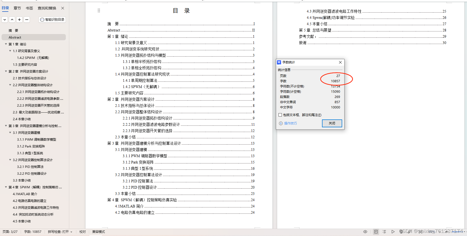Click the play icon for reading mode in the status bar
This screenshot has width=467, height=236.
coord(393,232)
